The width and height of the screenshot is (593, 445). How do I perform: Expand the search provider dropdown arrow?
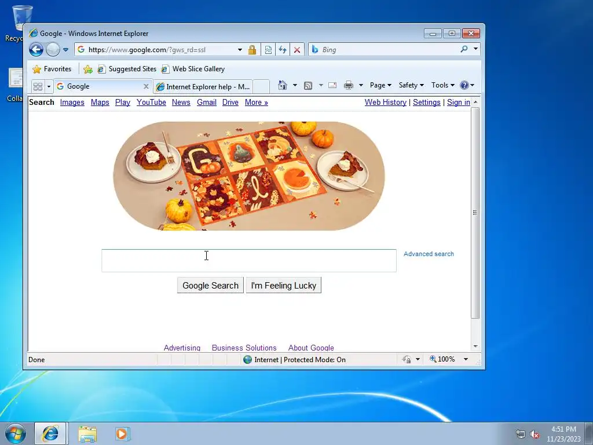tap(475, 49)
